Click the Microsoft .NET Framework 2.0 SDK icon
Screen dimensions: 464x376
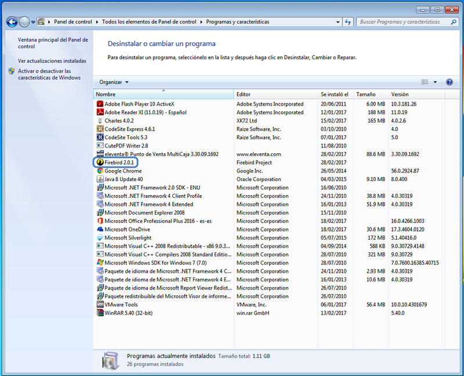click(x=100, y=187)
